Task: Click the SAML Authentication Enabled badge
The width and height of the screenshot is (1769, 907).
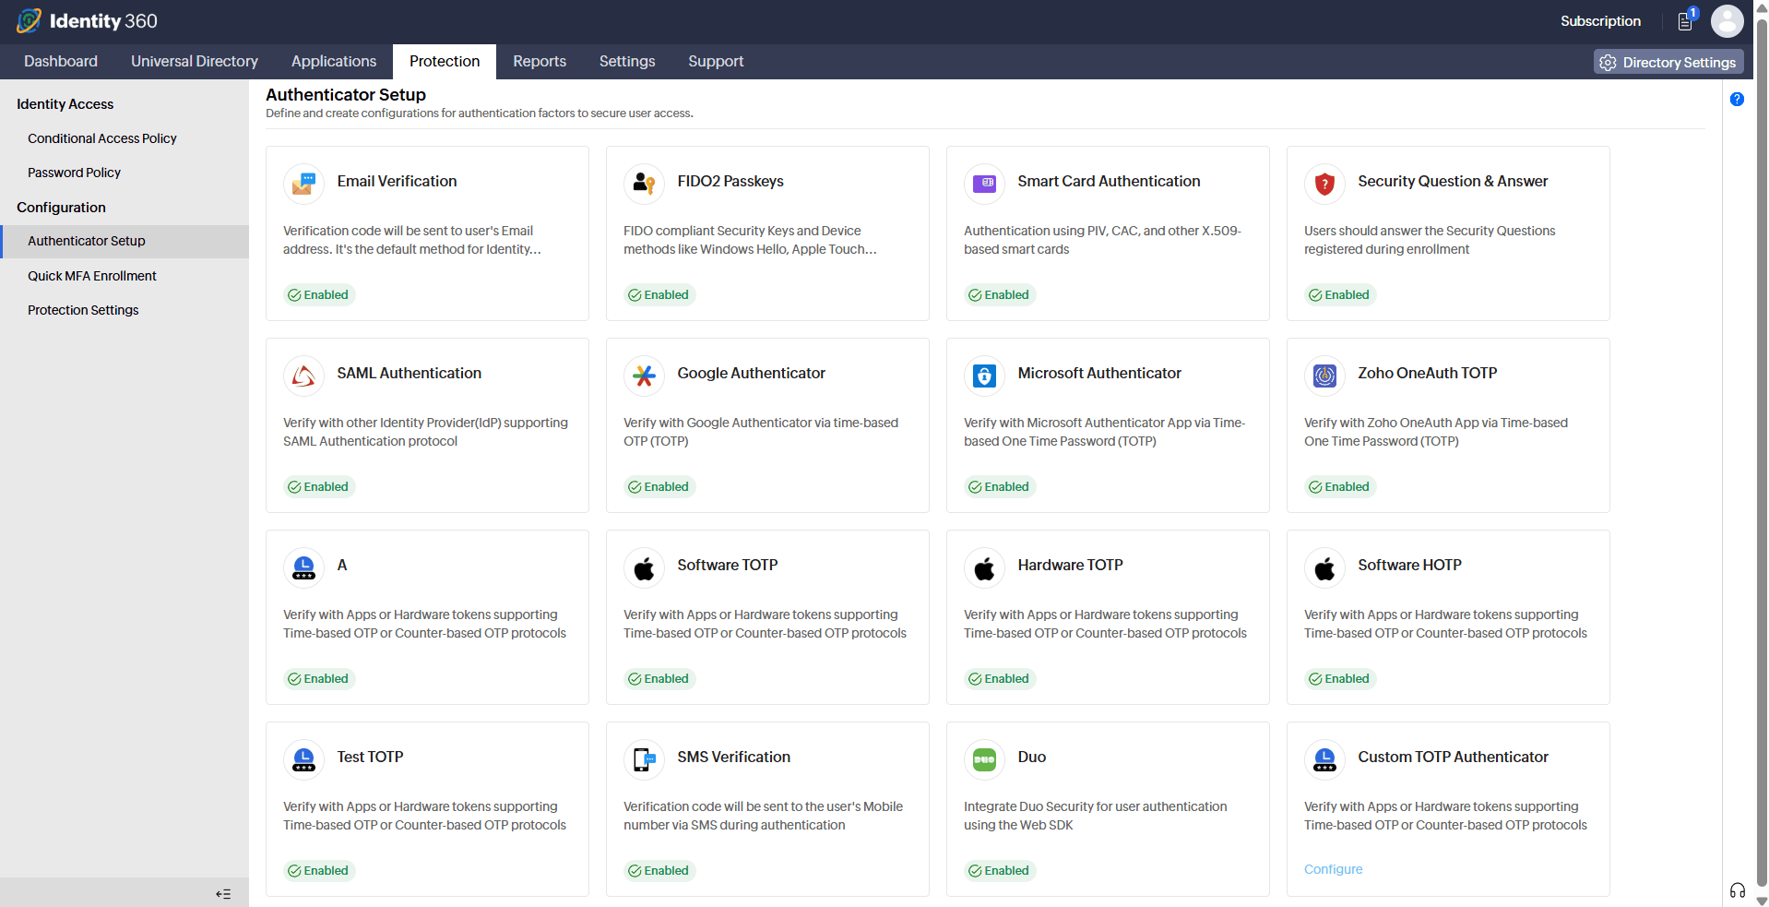Action: 319,487
